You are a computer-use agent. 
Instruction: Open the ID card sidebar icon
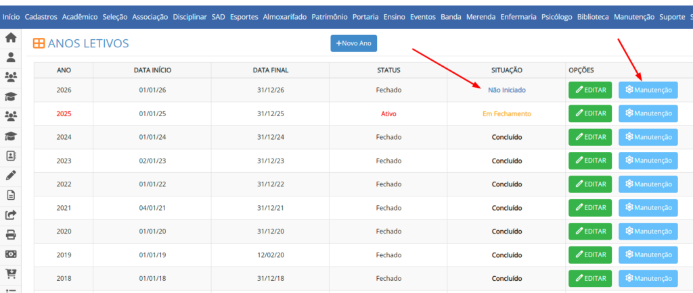coord(11,155)
